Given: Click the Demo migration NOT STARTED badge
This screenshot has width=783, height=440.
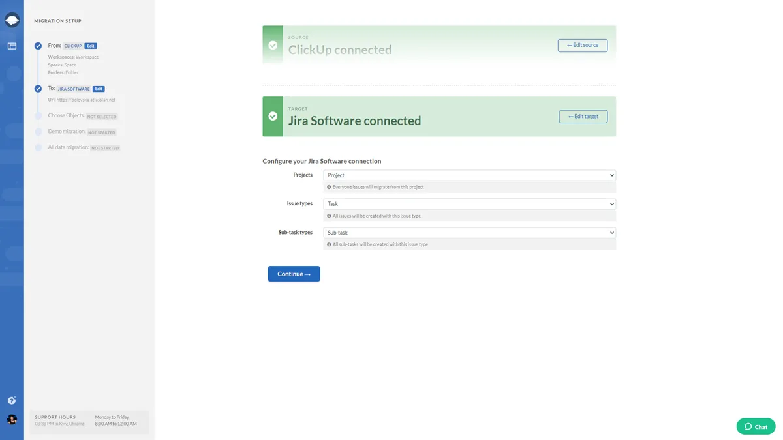Looking at the screenshot, I should point(102,132).
